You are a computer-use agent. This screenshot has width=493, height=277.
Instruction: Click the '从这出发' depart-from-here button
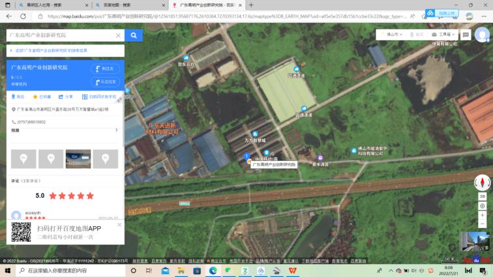105,81
